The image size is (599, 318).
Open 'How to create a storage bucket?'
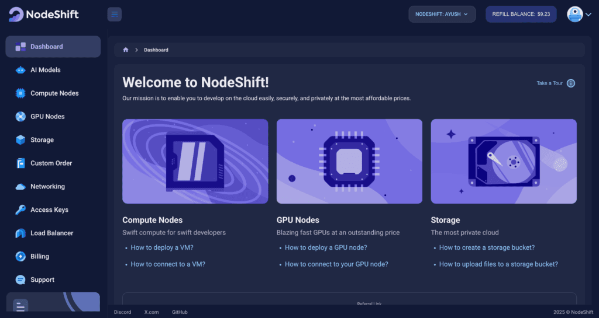[487, 247]
